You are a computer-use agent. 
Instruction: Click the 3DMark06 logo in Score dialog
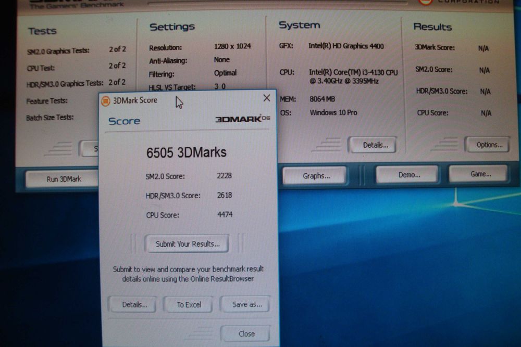pos(243,119)
